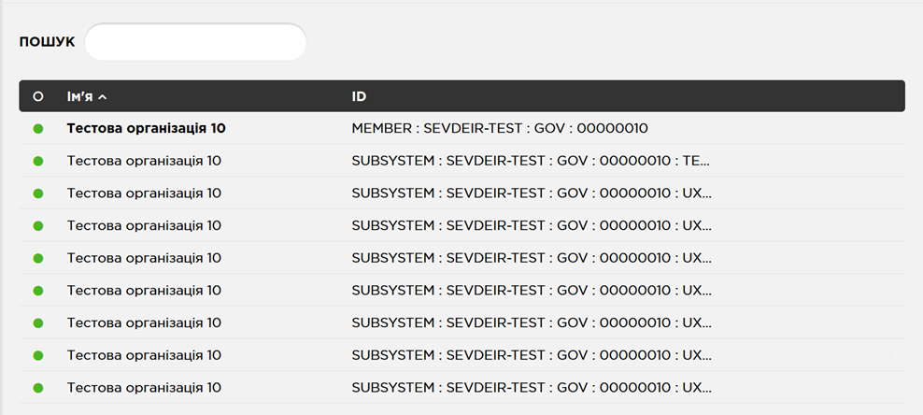Click the ПОШУК search input field
This screenshot has height=415, width=923.
pos(195,42)
